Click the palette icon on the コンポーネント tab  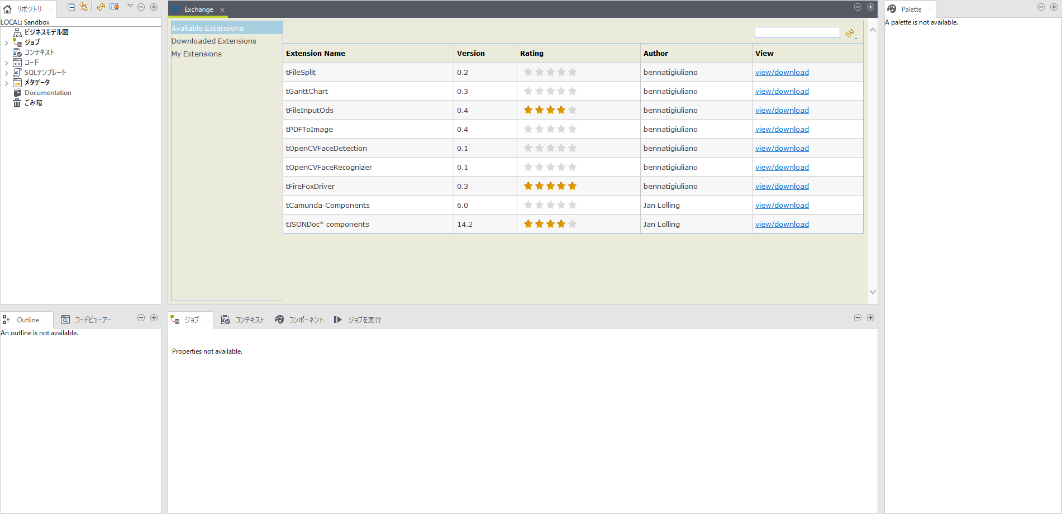coord(279,319)
